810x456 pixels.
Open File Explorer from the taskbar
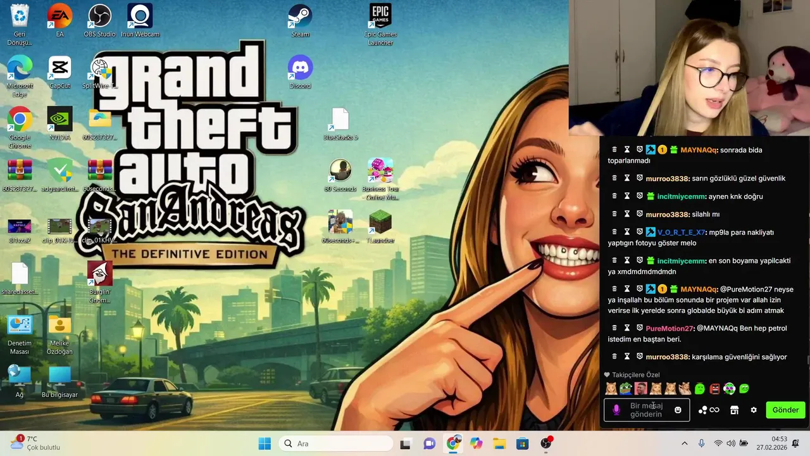click(499, 443)
